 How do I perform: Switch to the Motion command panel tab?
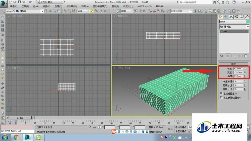pos(236,17)
